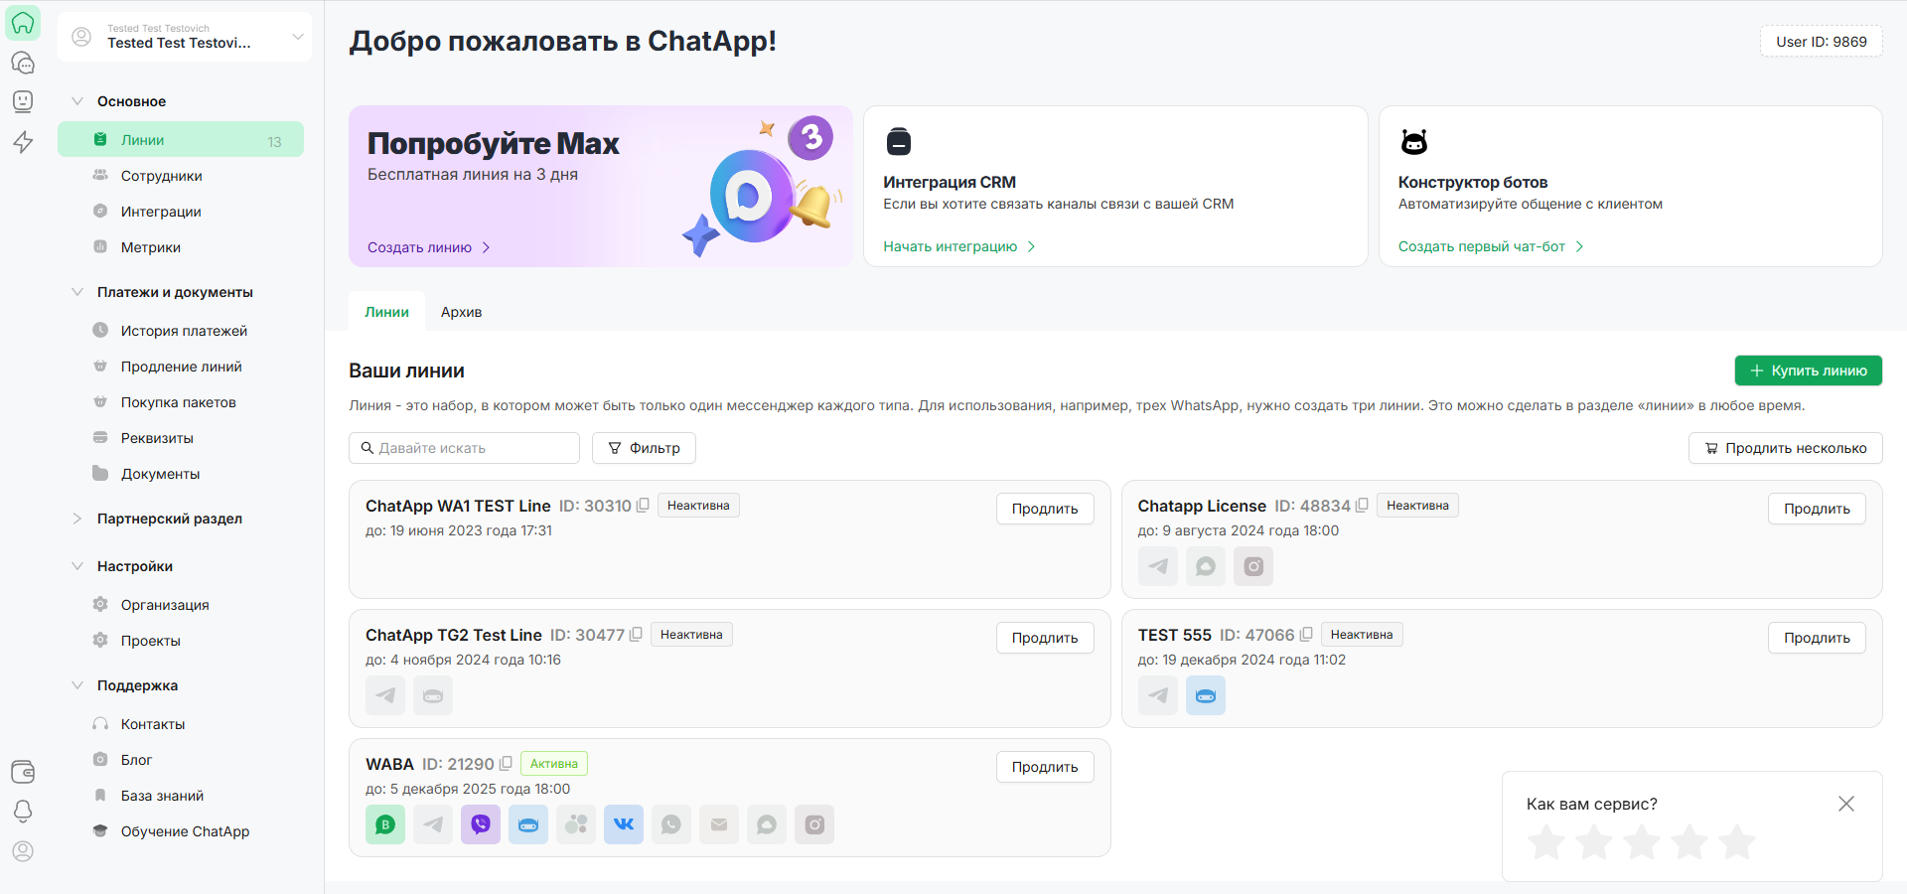Open Сотрудники in the sidebar menu
Viewport: 1907px width, 894px height.
(161, 176)
